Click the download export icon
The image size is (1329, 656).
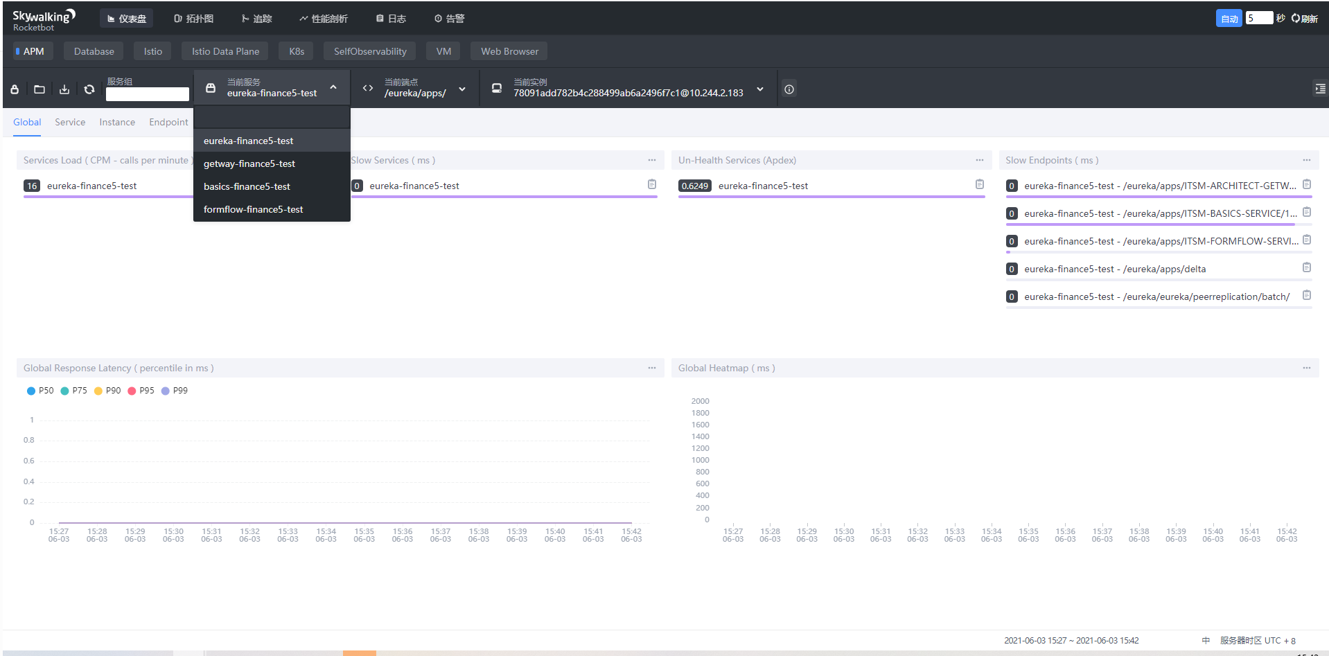(64, 89)
